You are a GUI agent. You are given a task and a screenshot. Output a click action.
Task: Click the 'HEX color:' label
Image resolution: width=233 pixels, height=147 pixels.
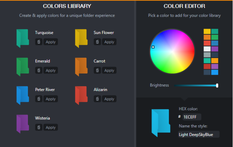[x=188, y=109]
